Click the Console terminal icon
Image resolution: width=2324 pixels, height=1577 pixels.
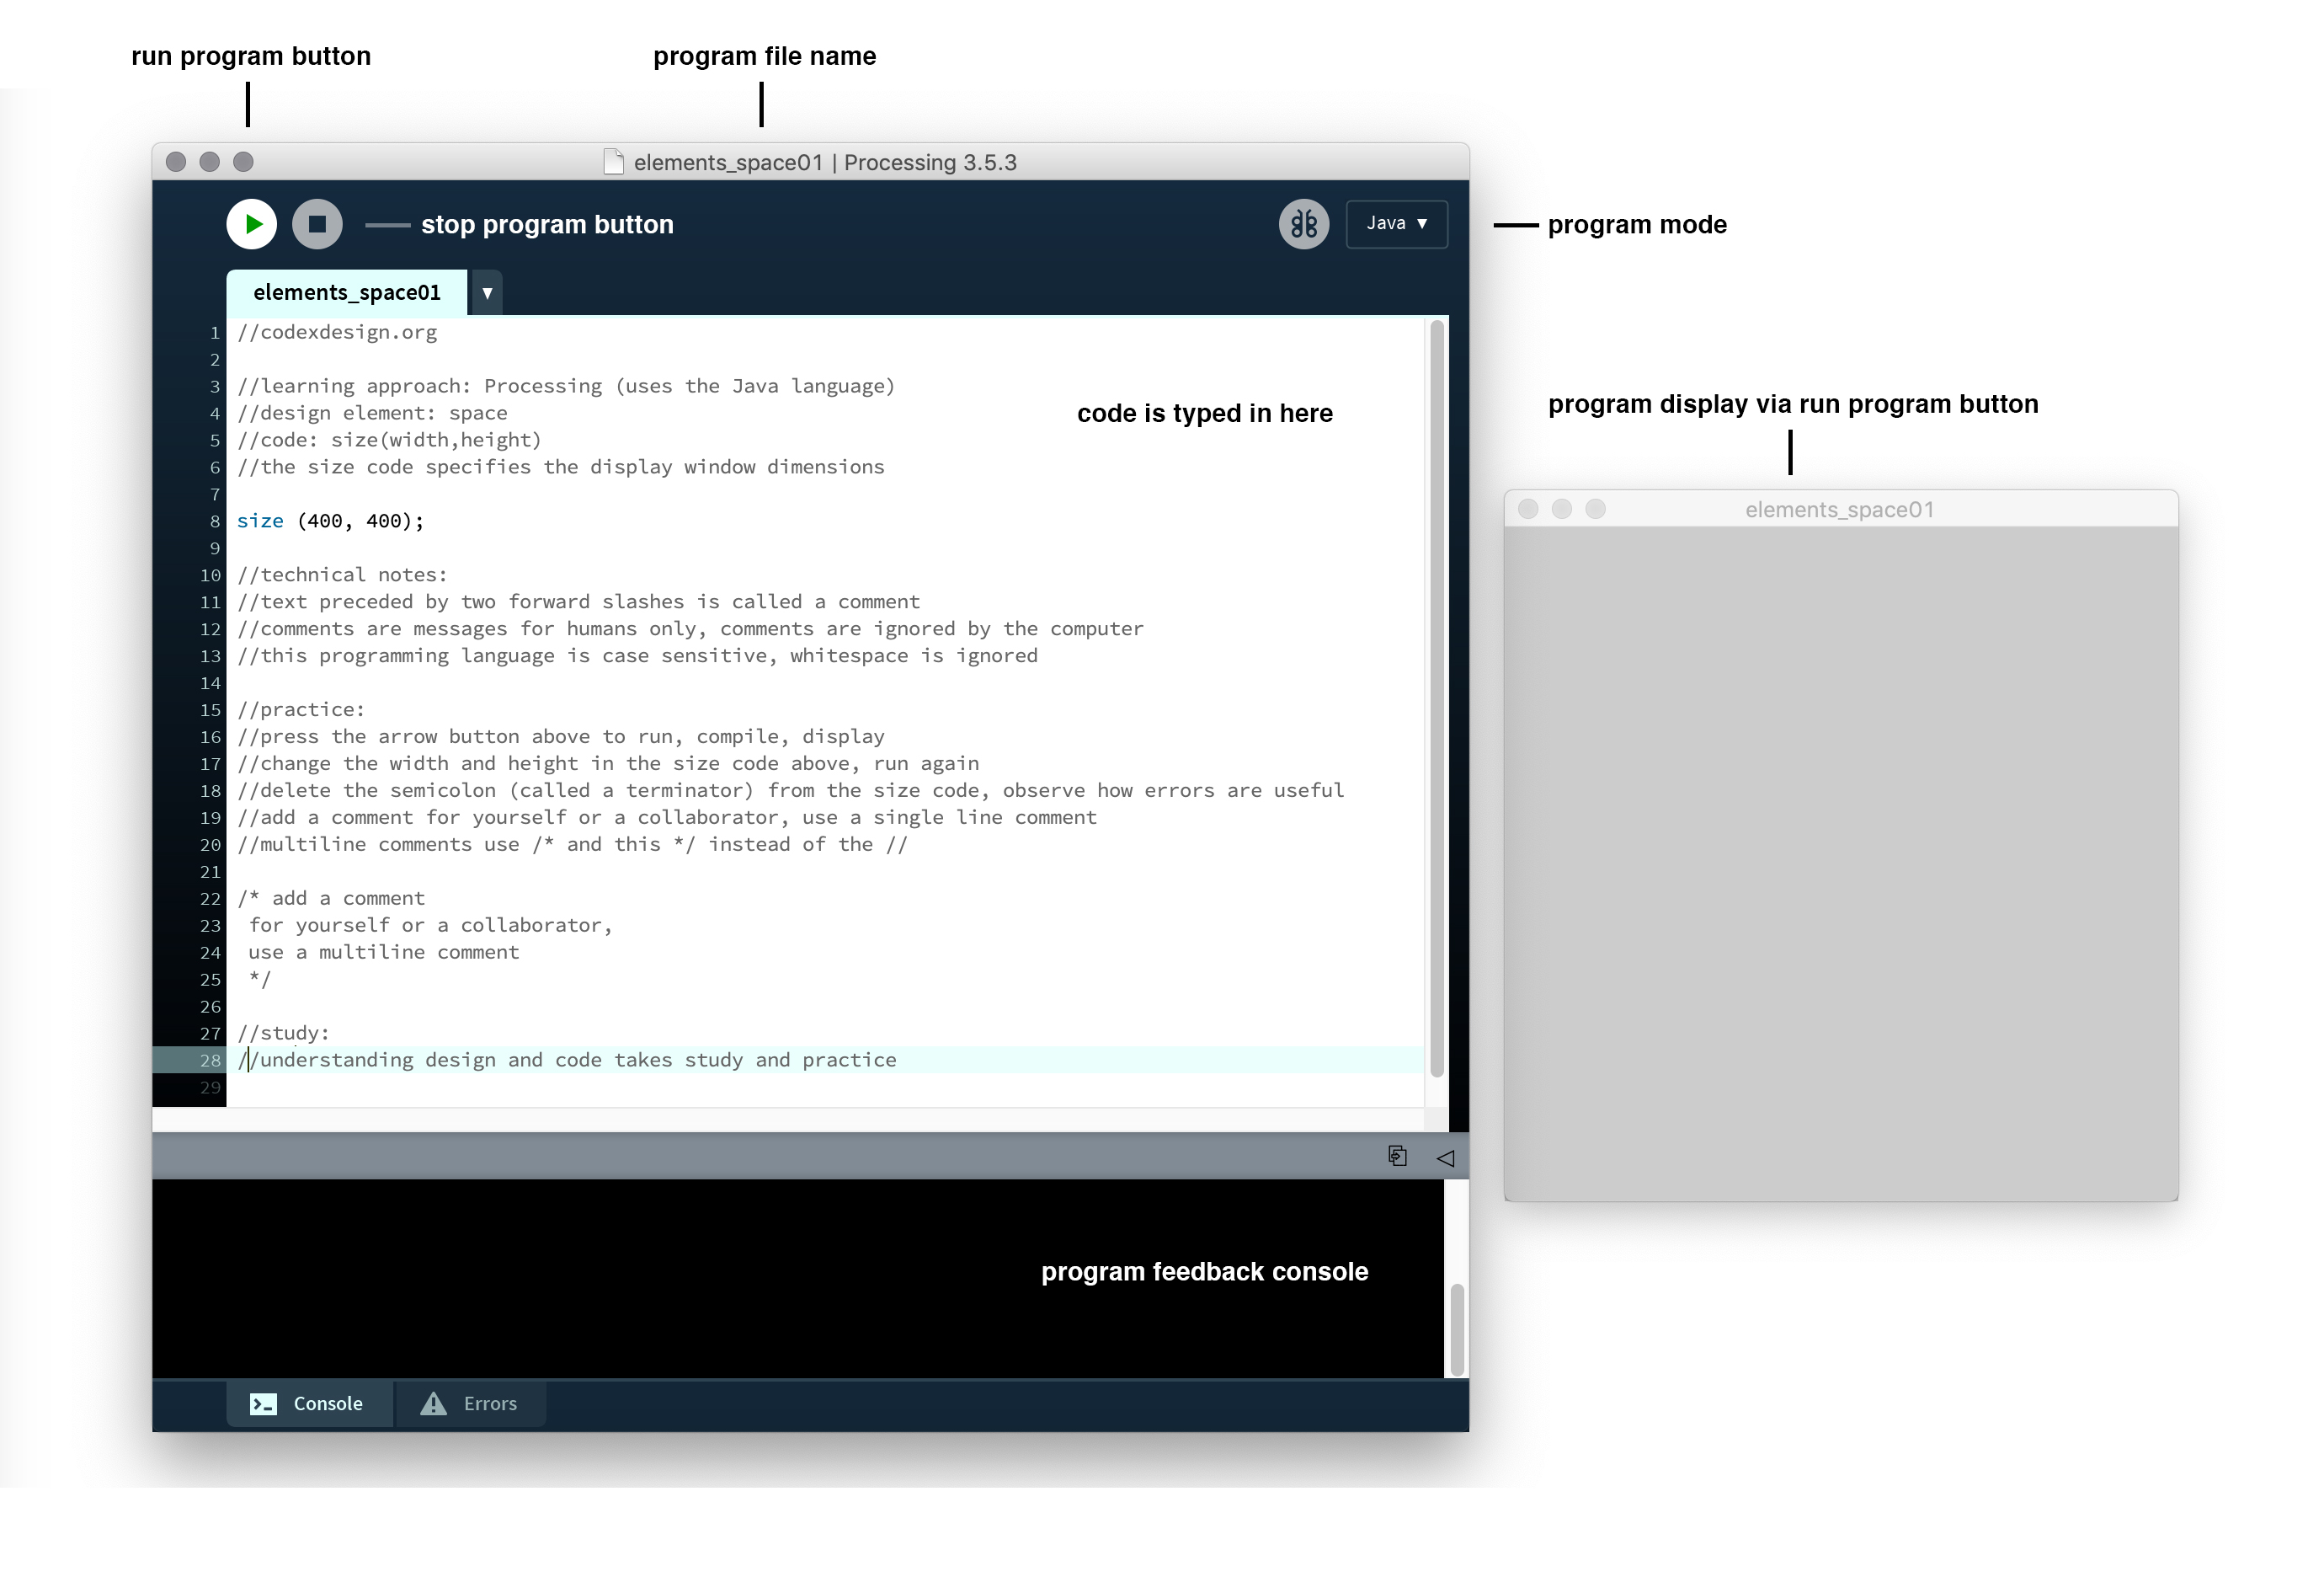point(263,1403)
